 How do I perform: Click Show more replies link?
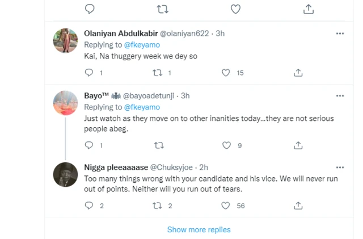click(x=199, y=230)
